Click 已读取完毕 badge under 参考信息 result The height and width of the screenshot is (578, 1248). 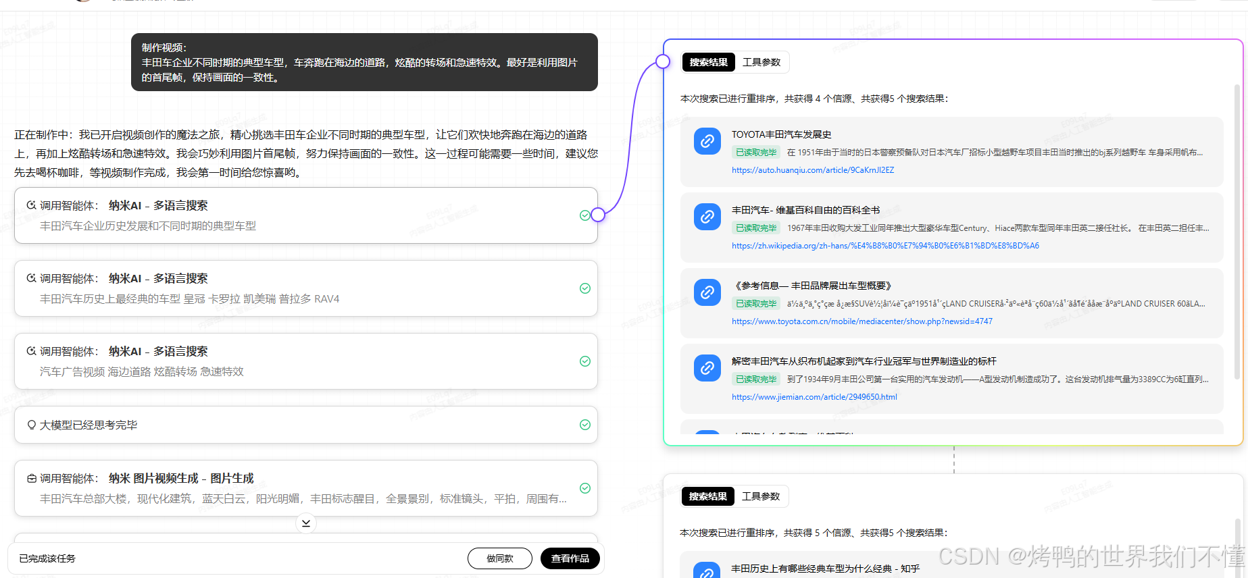pos(756,304)
